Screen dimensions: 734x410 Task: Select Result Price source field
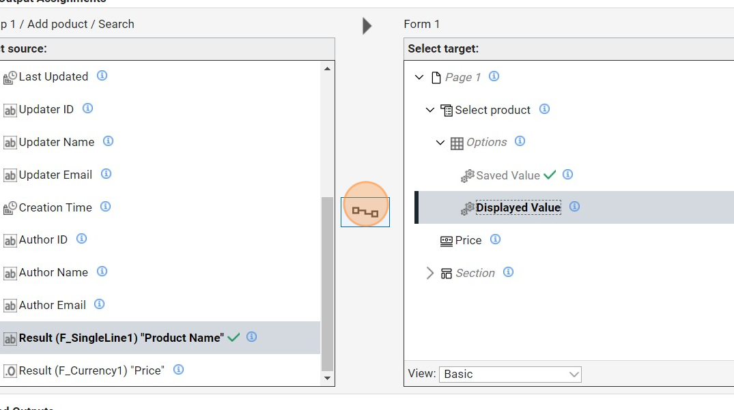pyautogui.click(x=91, y=370)
